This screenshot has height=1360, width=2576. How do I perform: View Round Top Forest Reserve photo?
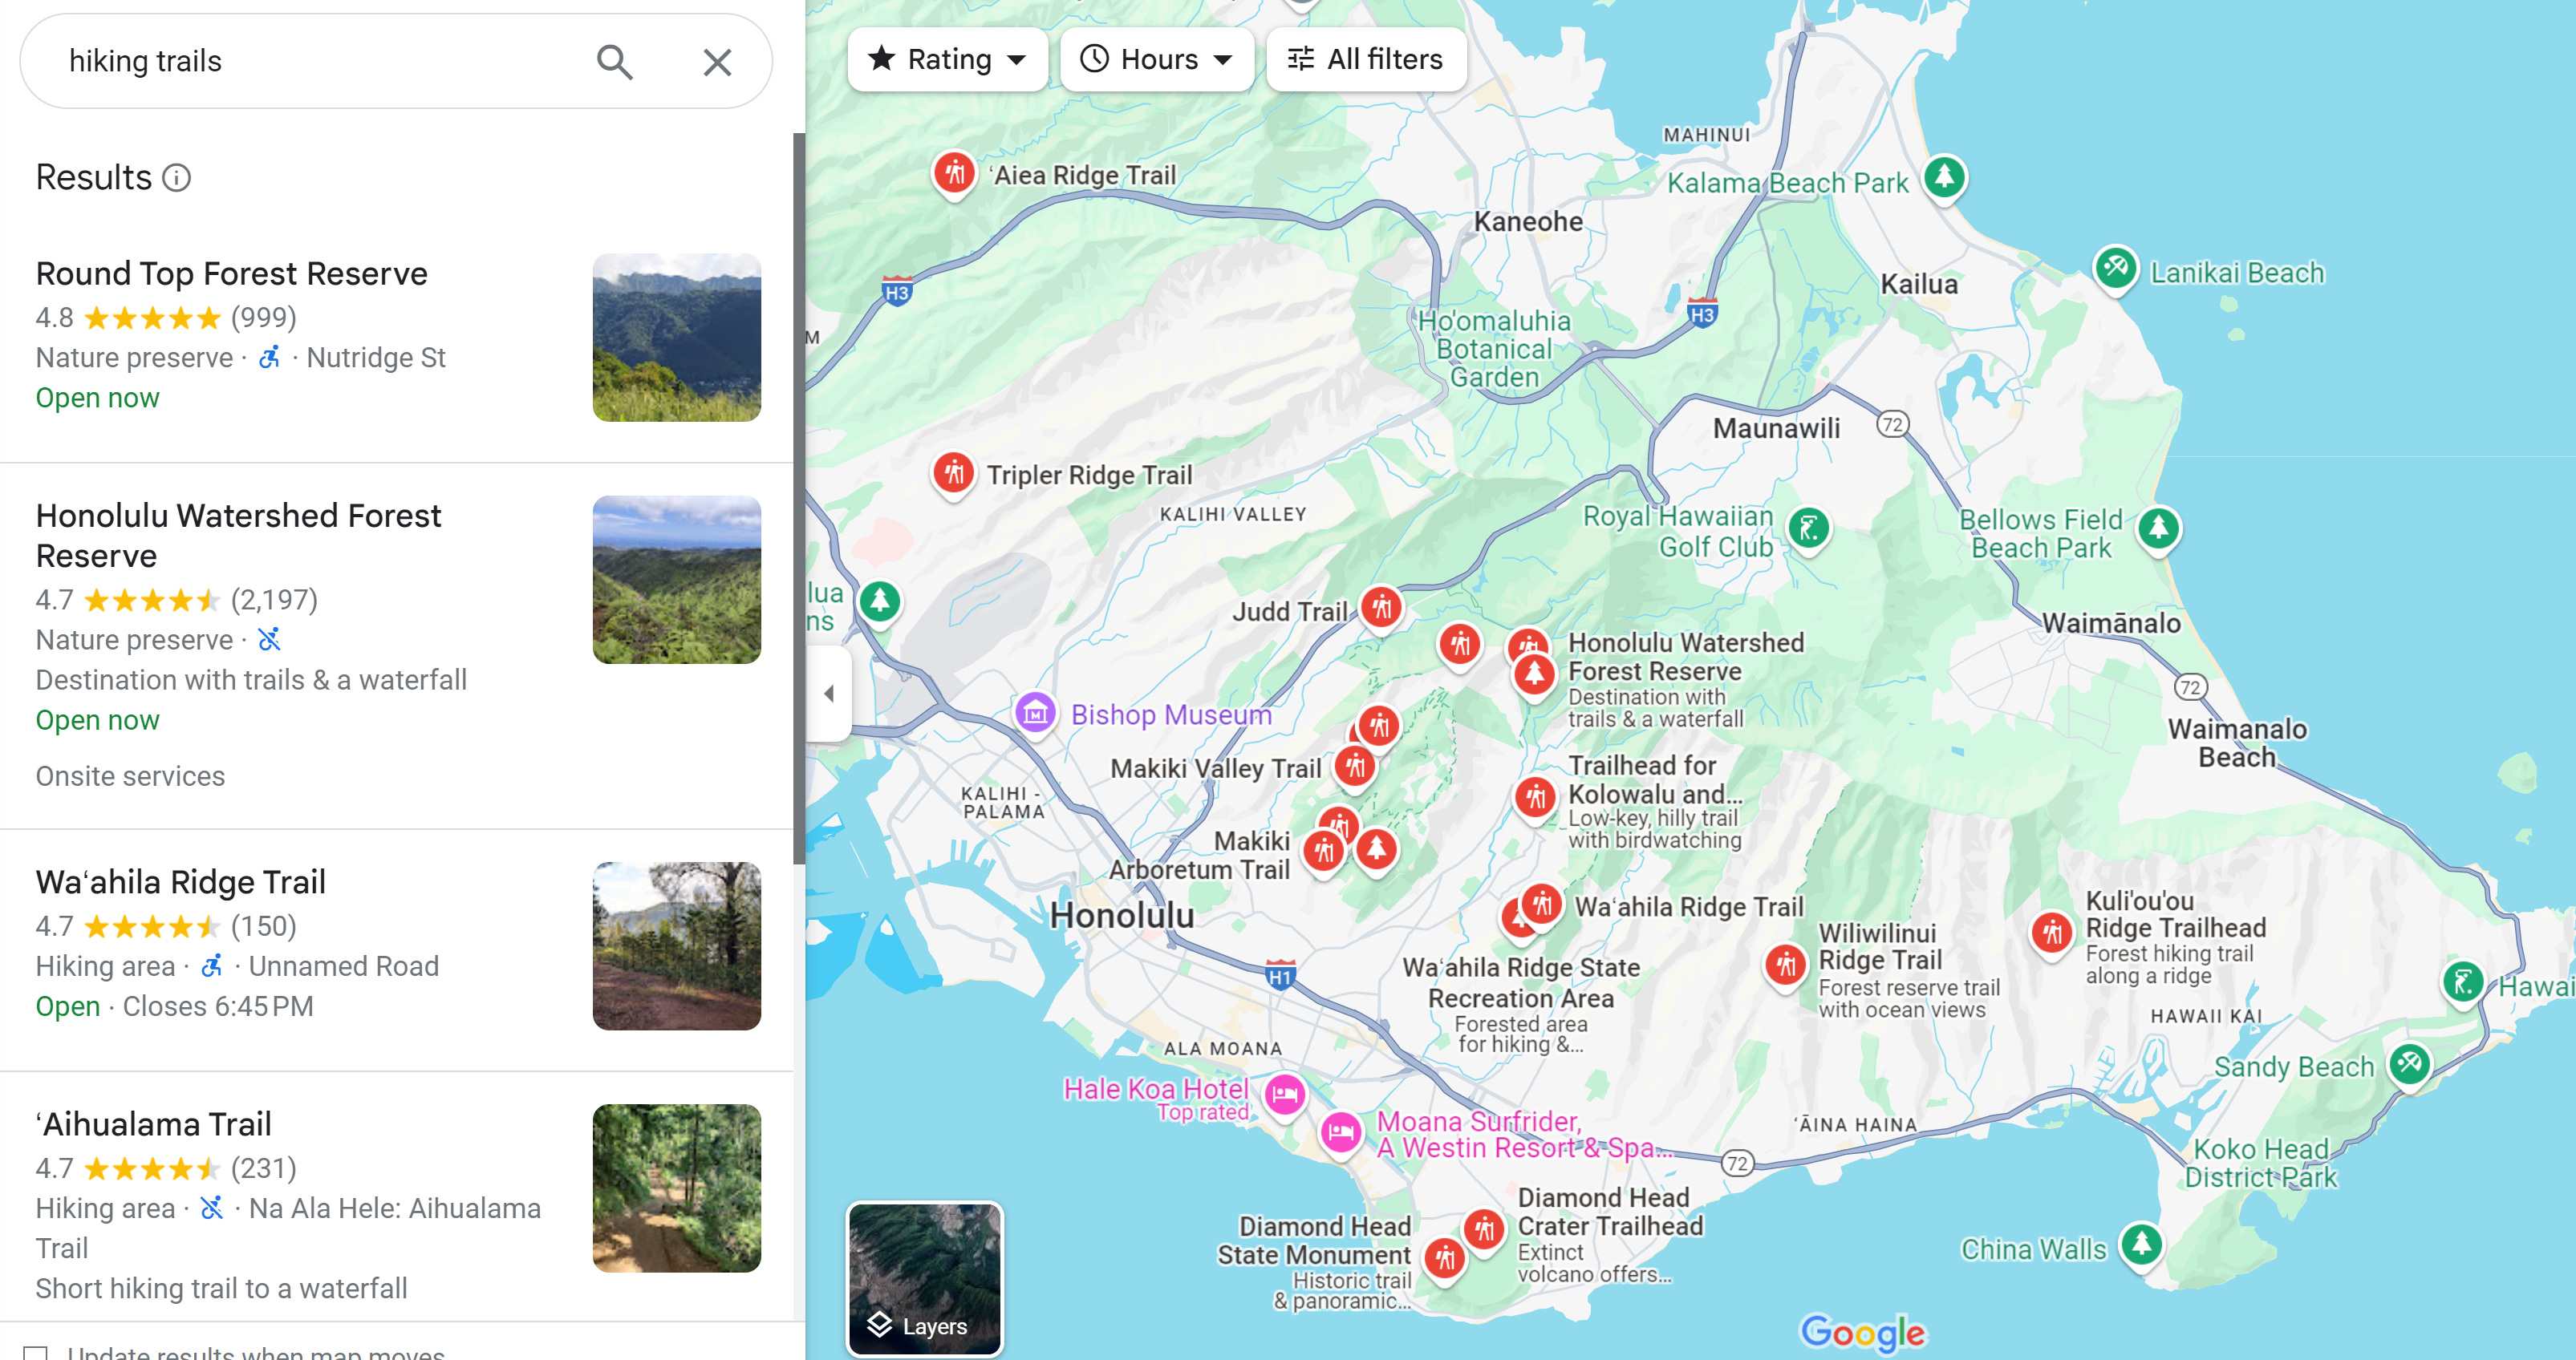click(x=676, y=338)
